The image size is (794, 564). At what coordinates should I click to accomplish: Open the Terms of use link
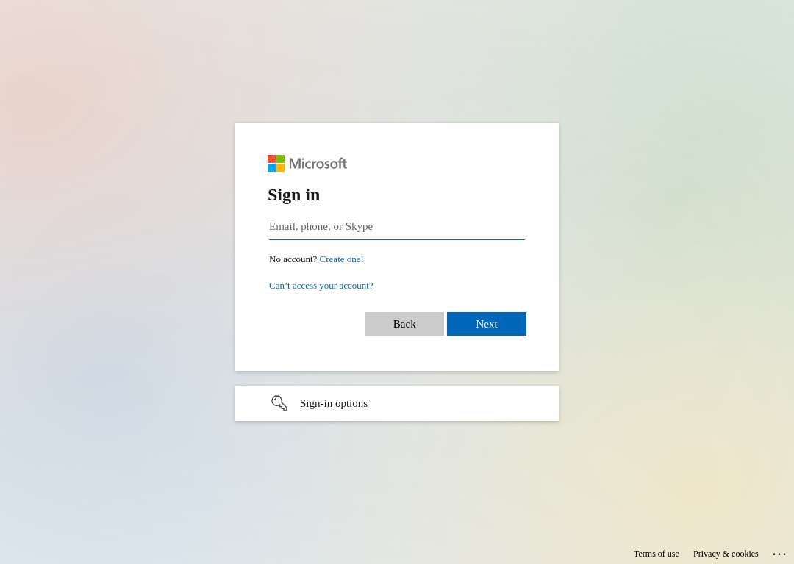(x=657, y=554)
